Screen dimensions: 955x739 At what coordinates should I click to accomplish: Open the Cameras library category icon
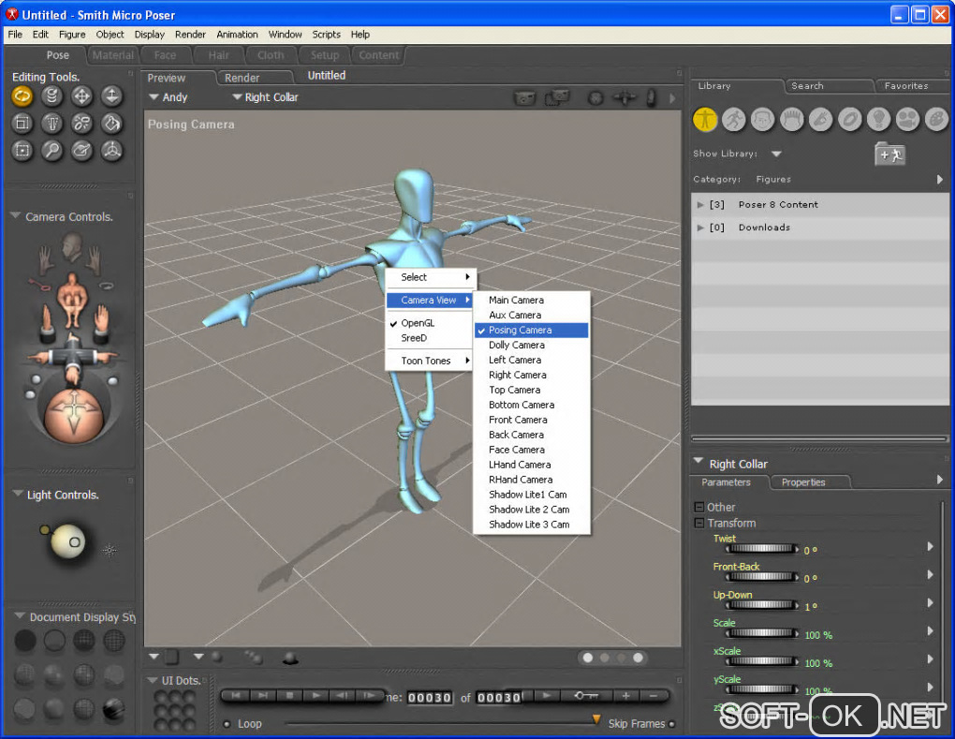[906, 120]
